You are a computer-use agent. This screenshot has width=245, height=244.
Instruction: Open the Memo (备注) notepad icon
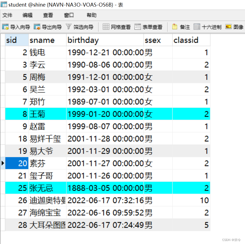click(175, 27)
